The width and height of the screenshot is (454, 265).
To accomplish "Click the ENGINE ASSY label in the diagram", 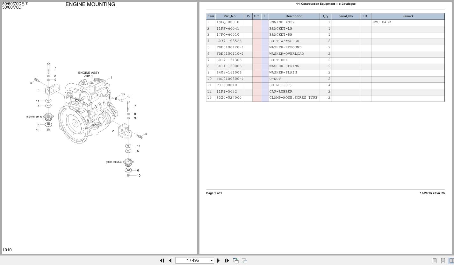I will (x=89, y=73).
